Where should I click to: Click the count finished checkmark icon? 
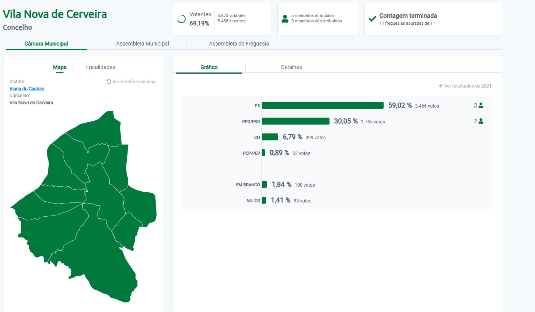(x=372, y=19)
